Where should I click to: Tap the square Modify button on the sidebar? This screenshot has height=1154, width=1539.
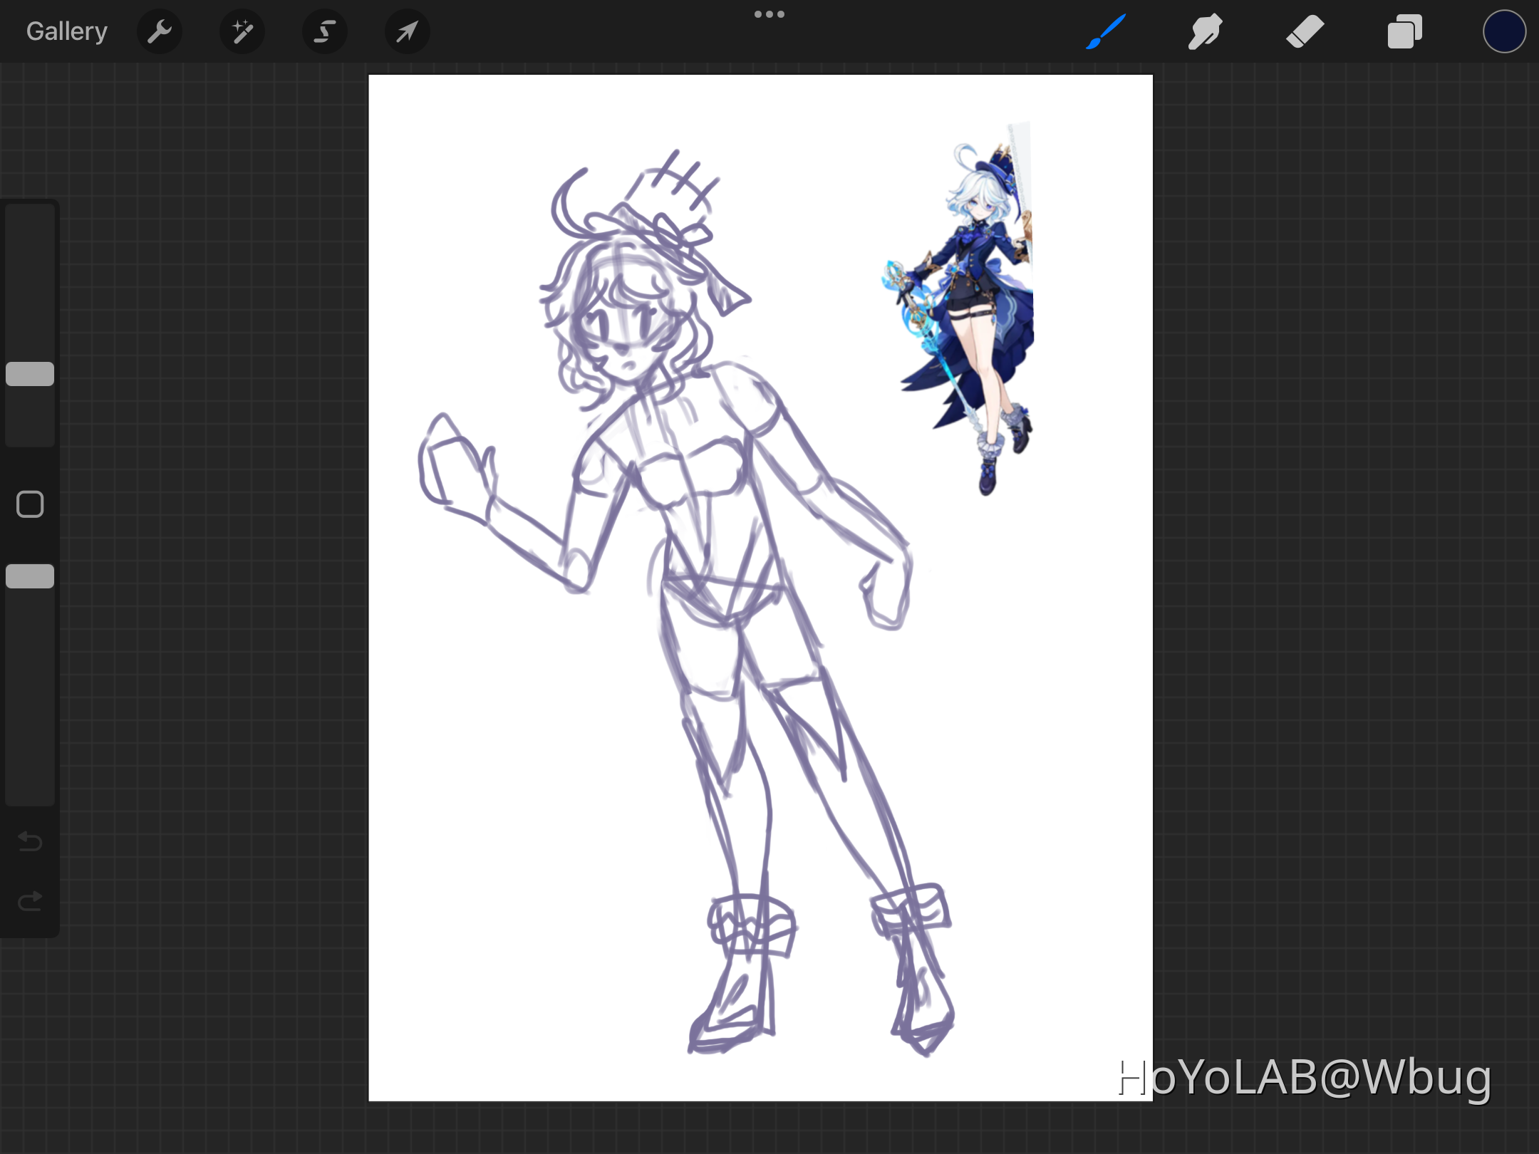coord(29,504)
